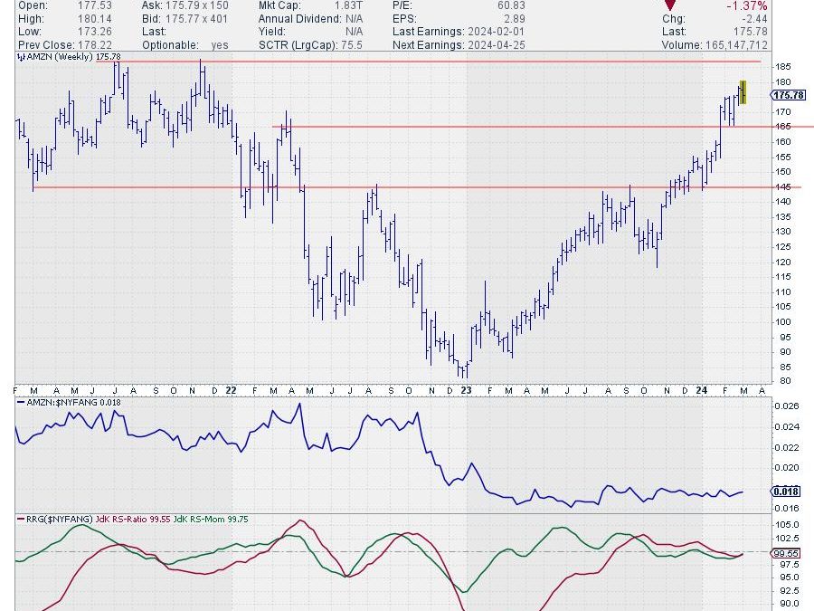The width and height of the screenshot is (814, 611).
Task: Click the 22 year label on time axis
Action: 231,390
